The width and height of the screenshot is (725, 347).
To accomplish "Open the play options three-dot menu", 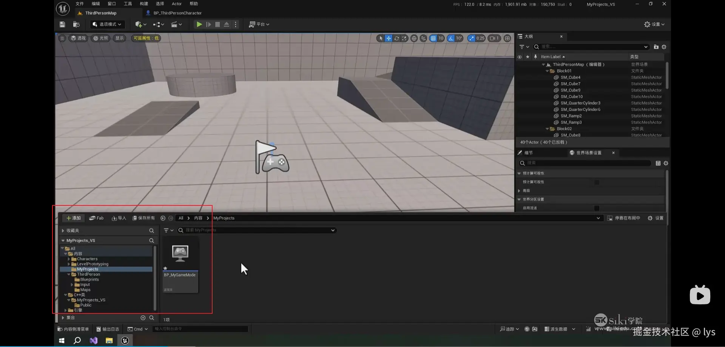I will [236, 24].
